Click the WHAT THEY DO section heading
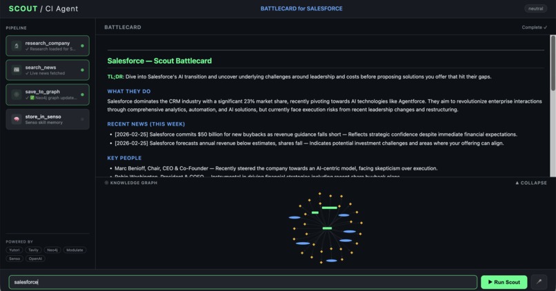Viewport: 556px width, 291px height. click(129, 92)
